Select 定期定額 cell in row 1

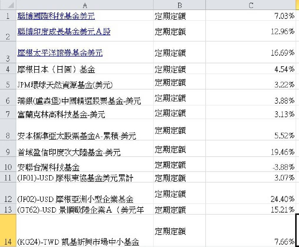point(179,15)
